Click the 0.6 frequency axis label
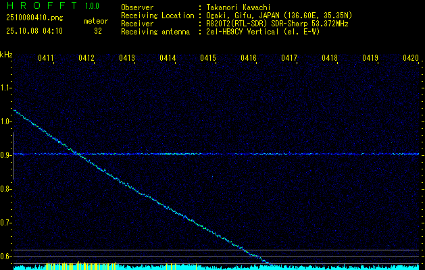Image resolution: width=425 pixels, height=270 pixels. pyautogui.click(x=7, y=256)
